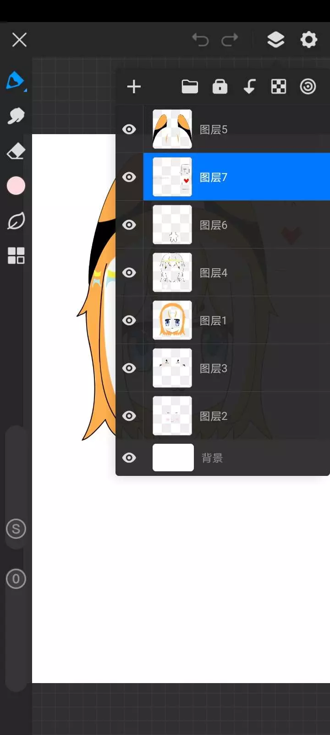Viewport: 330px width, 735px height.
Task: Open settings gear icon
Action: pos(308,40)
